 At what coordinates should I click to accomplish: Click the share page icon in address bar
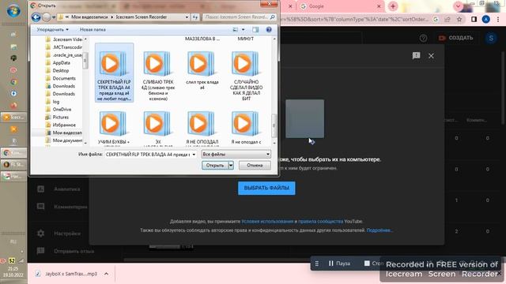point(447,19)
